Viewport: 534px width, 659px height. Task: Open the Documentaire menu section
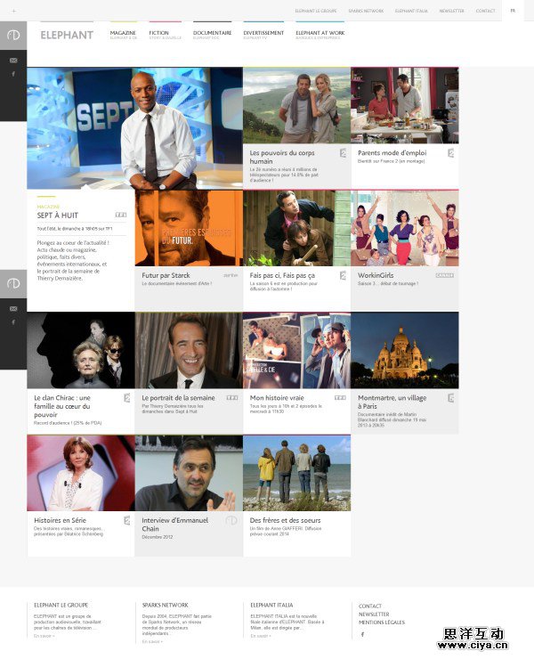[212, 33]
